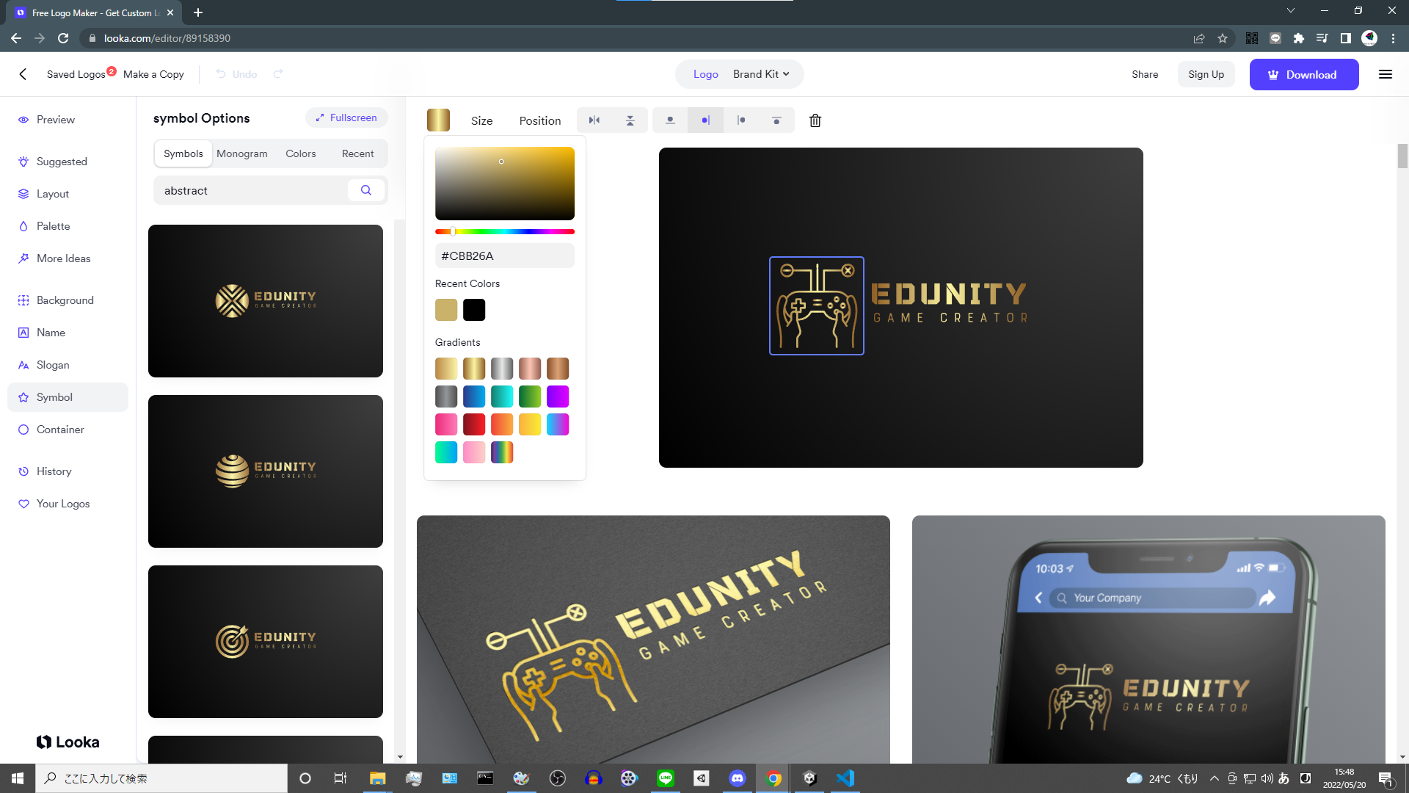Screen dimensions: 1409x793
Task: Open History in the left sidebar
Action: click(x=54, y=471)
